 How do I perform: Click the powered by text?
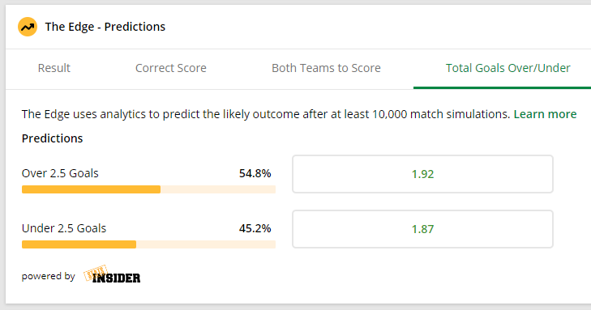point(49,276)
